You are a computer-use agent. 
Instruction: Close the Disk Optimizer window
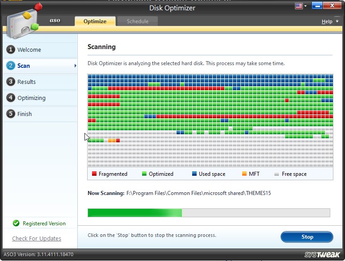click(332, 6)
